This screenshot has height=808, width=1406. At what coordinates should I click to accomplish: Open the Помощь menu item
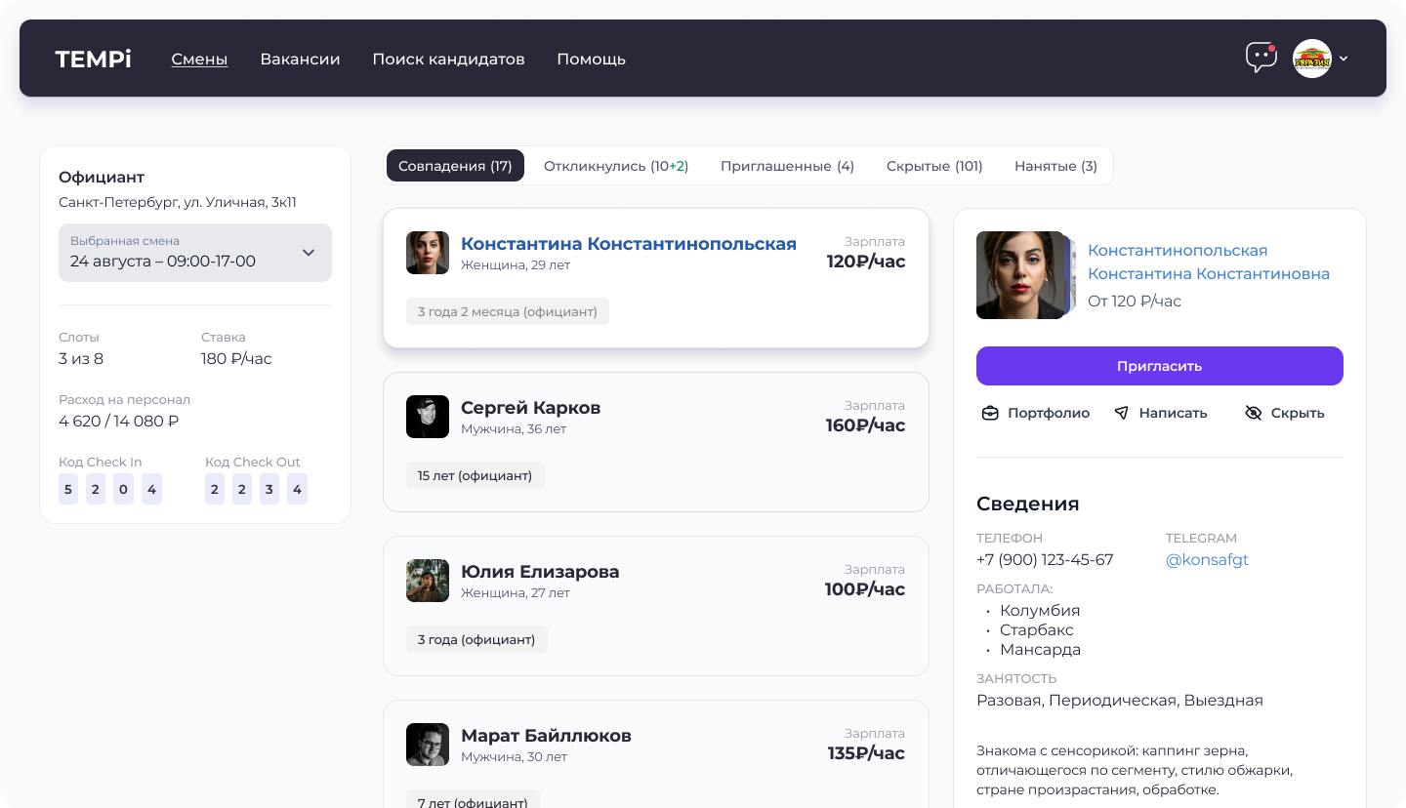pyautogui.click(x=591, y=59)
